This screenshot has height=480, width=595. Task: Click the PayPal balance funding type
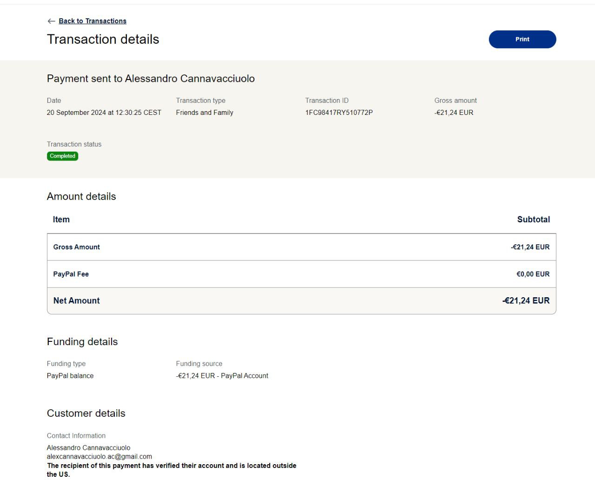pyautogui.click(x=70, y=376)
